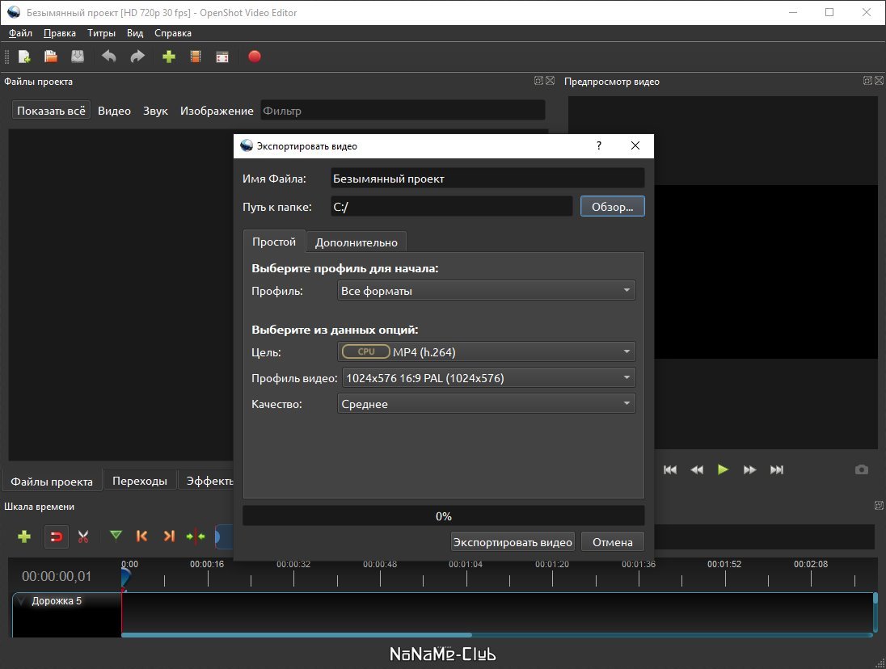Open project using the folder icon
This screenshot has height=669, width=886.
click(51, 57)
